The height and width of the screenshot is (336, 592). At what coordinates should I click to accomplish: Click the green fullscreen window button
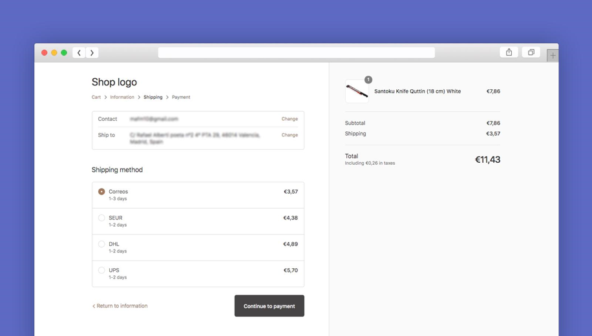pyautogui.click(x=64, y=53)
